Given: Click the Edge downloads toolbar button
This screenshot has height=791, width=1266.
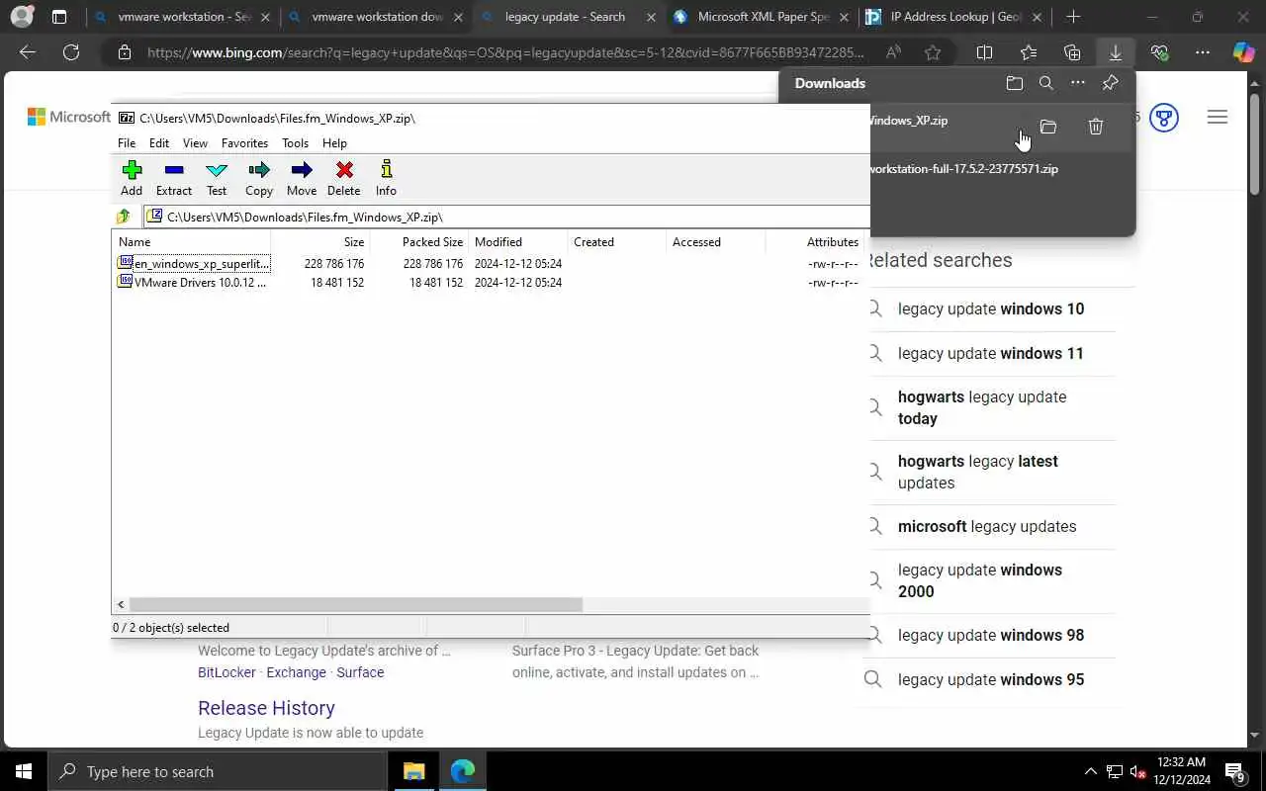Looking at the screenshot, I should [1116, 52].
